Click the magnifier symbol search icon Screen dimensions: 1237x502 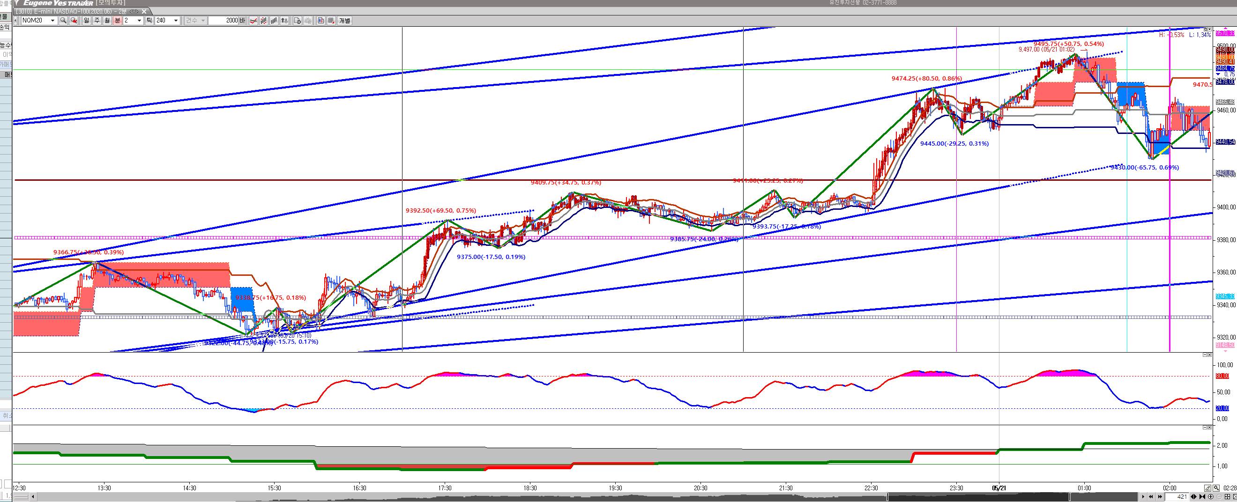click(x=63, y=21)
